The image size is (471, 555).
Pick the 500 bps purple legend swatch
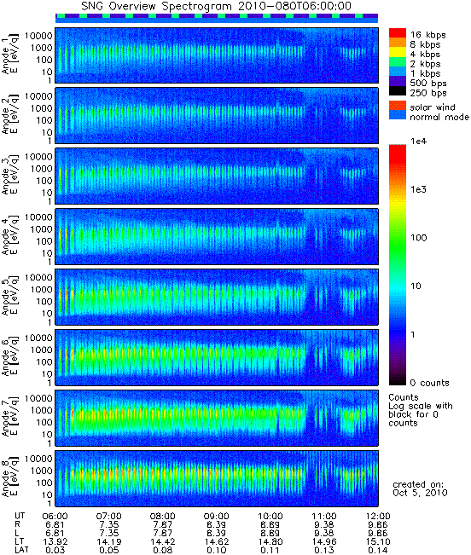[x=398, y=81]
